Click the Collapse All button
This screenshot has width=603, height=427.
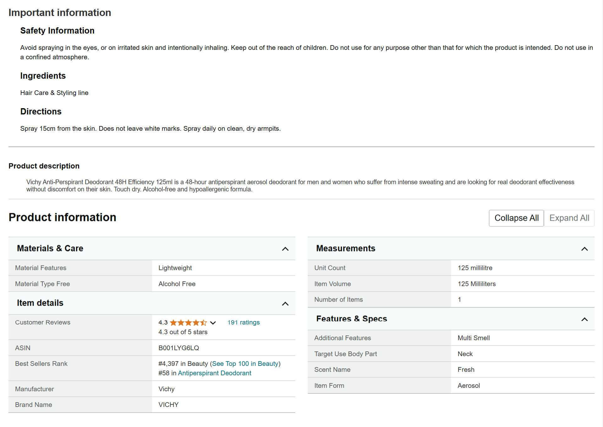516,218
